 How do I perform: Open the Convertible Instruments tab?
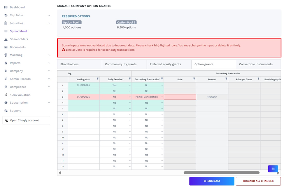[256, 64]
